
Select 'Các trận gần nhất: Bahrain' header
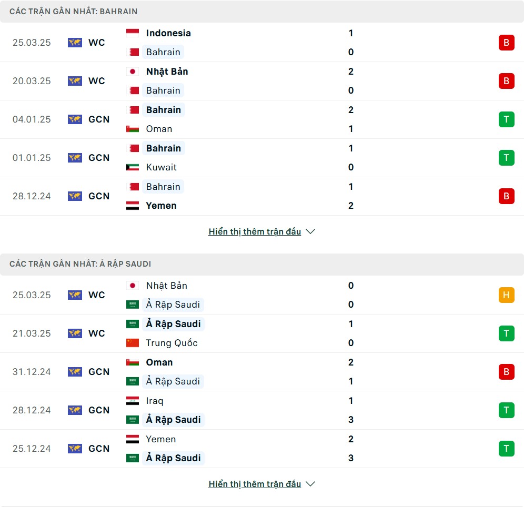pyautogui.click(x=74, y=12)
